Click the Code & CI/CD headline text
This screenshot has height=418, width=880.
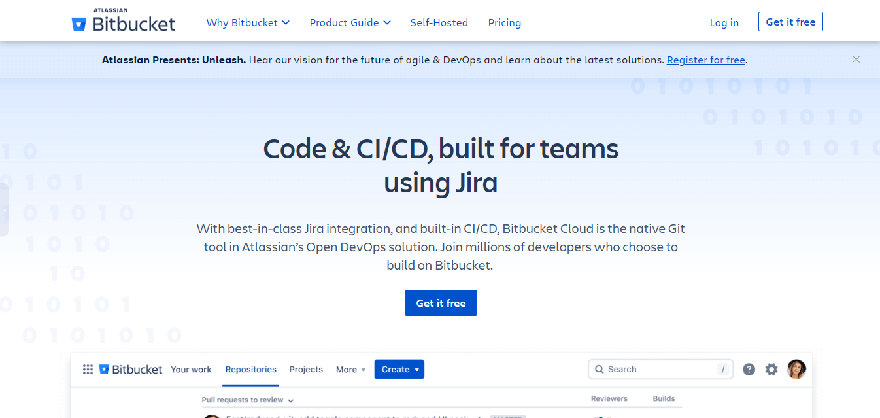click(x=441, y=166)
